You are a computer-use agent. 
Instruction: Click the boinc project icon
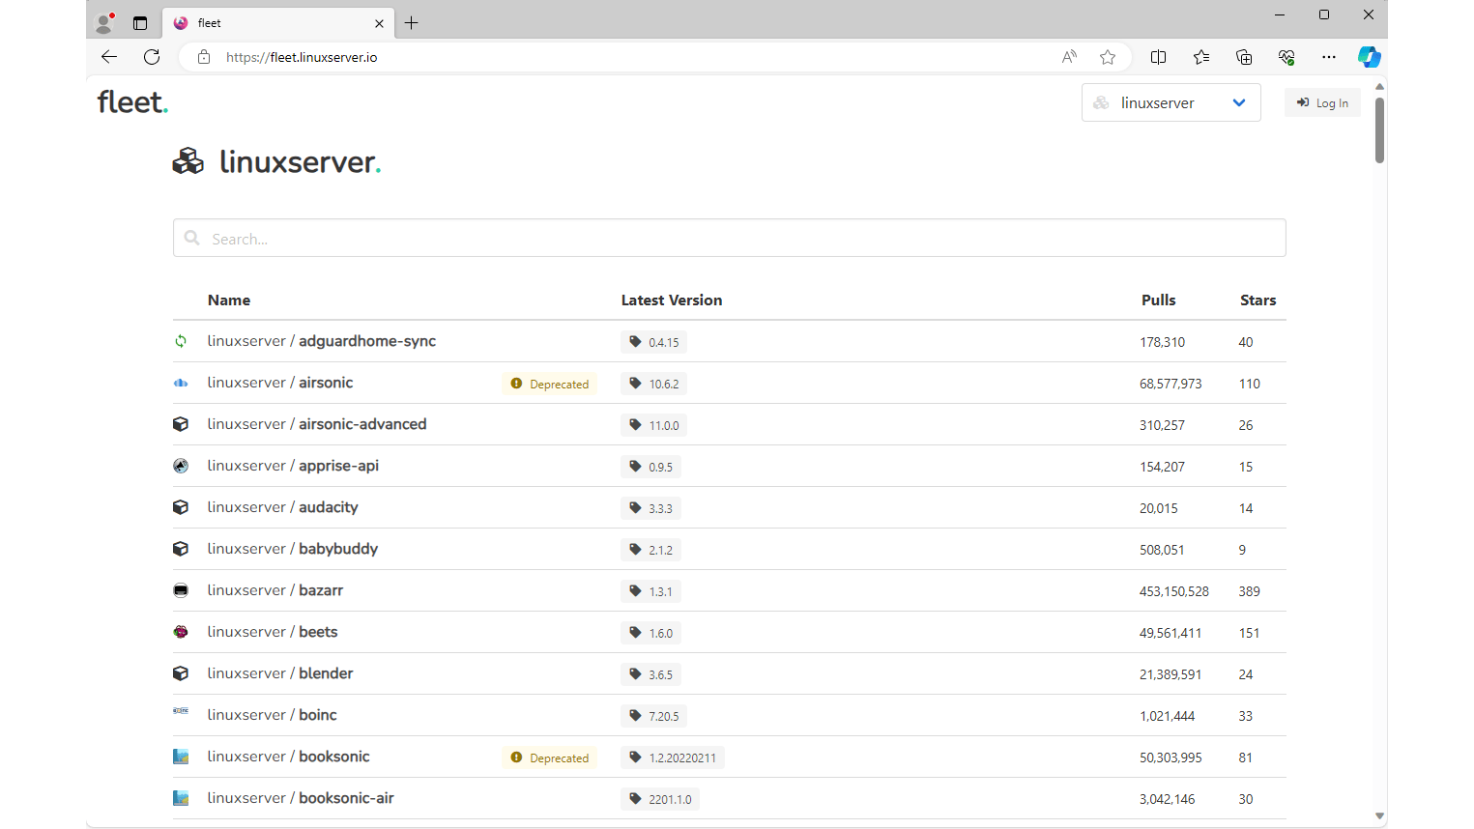(181, 714)
